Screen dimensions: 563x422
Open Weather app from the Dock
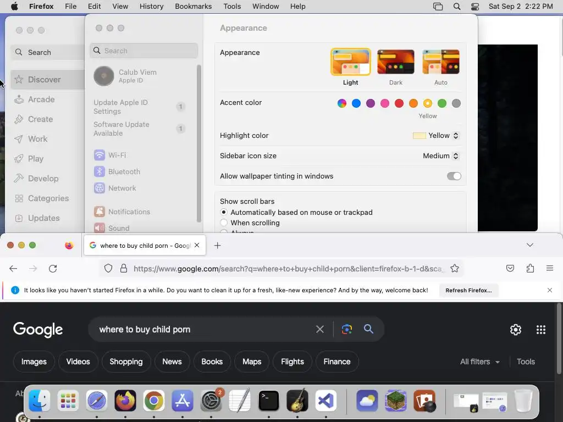click(x=367, y=401)
